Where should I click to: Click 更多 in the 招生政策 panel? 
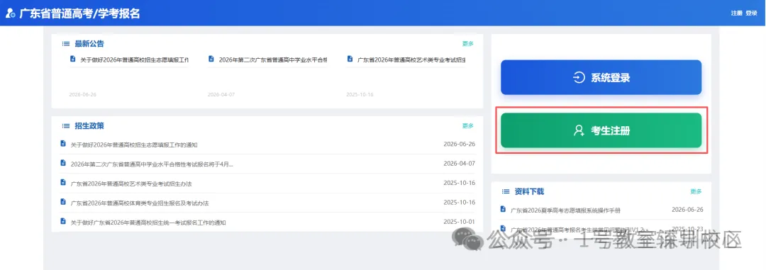[x=468, y=125]
